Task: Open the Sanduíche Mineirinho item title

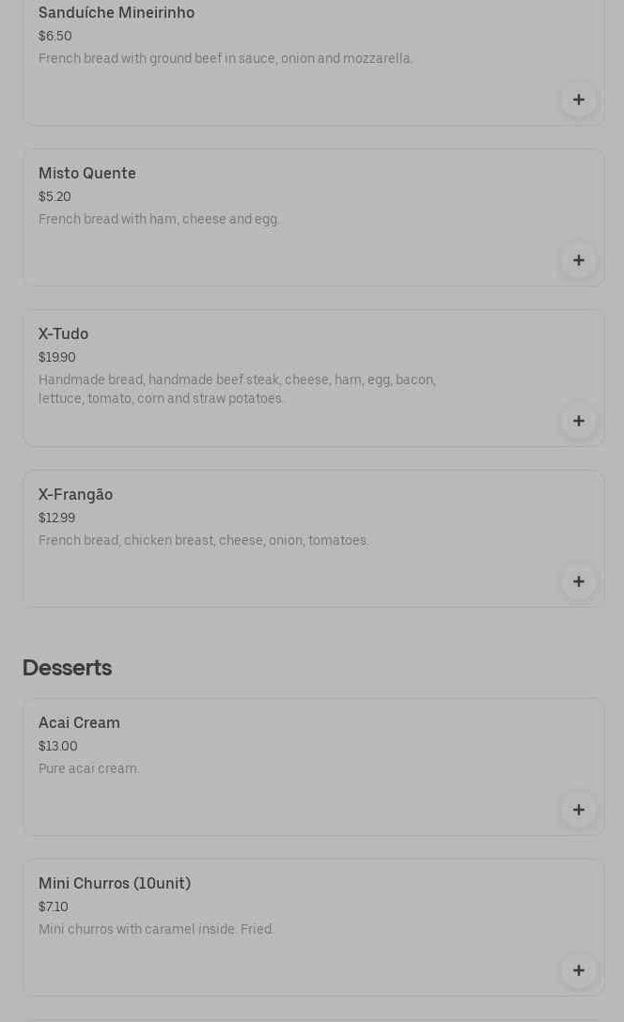Action: (117, 13)
